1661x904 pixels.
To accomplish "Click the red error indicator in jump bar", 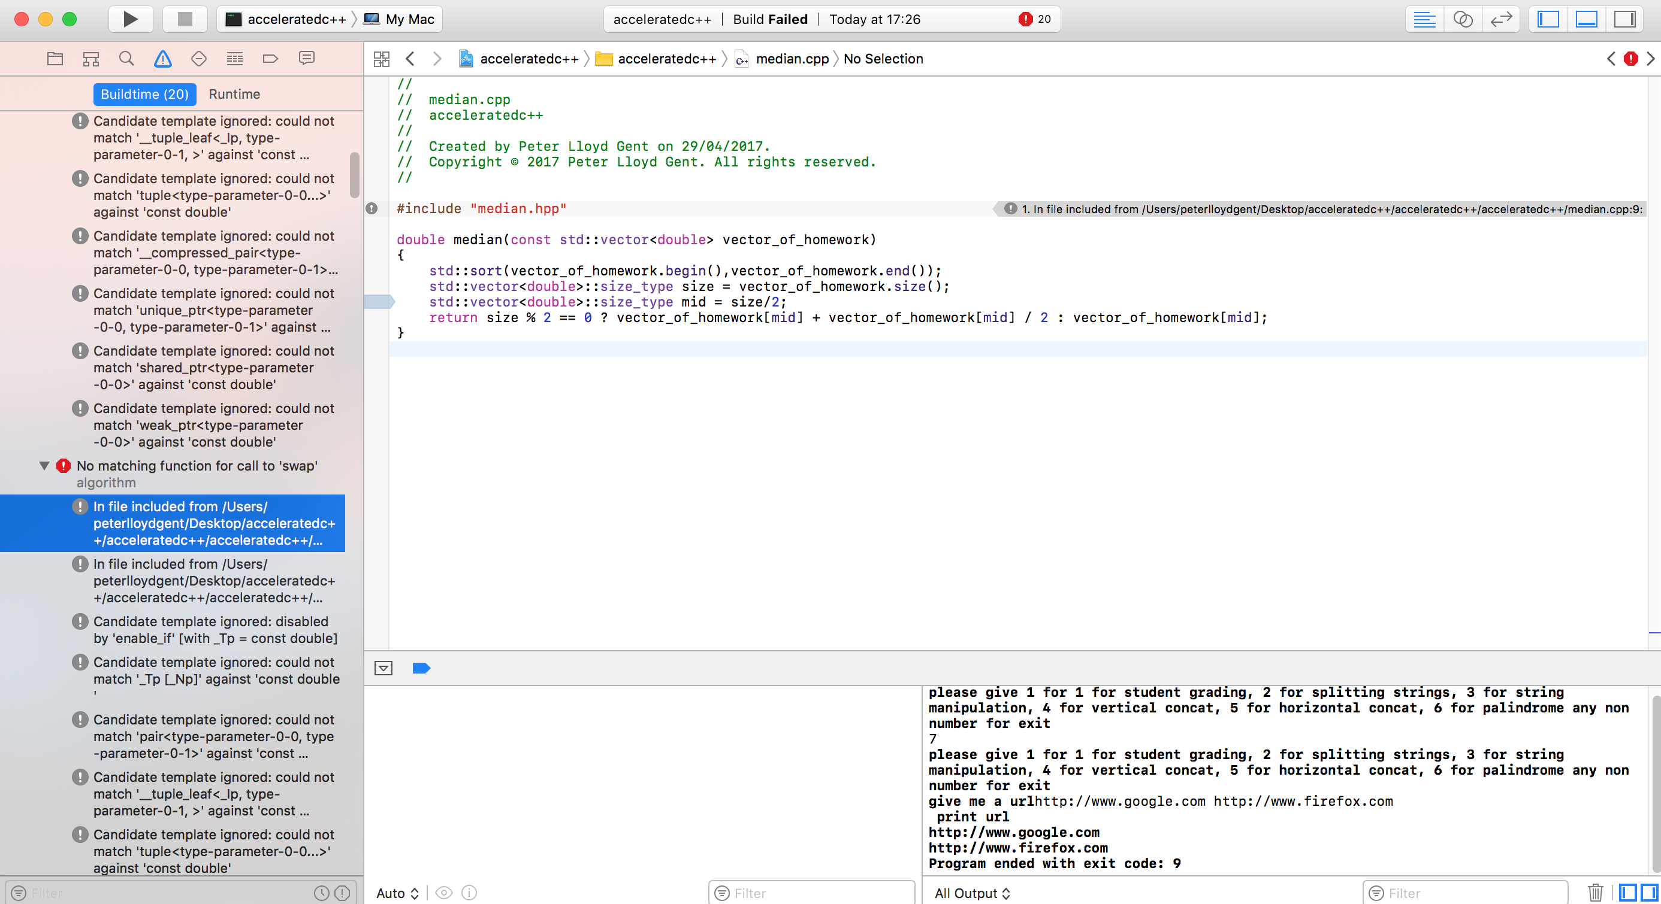I will (1630, 59).
